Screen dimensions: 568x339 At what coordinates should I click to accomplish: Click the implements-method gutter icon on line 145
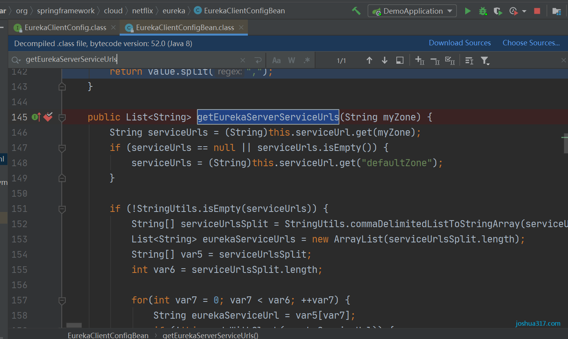coord(36,117)
